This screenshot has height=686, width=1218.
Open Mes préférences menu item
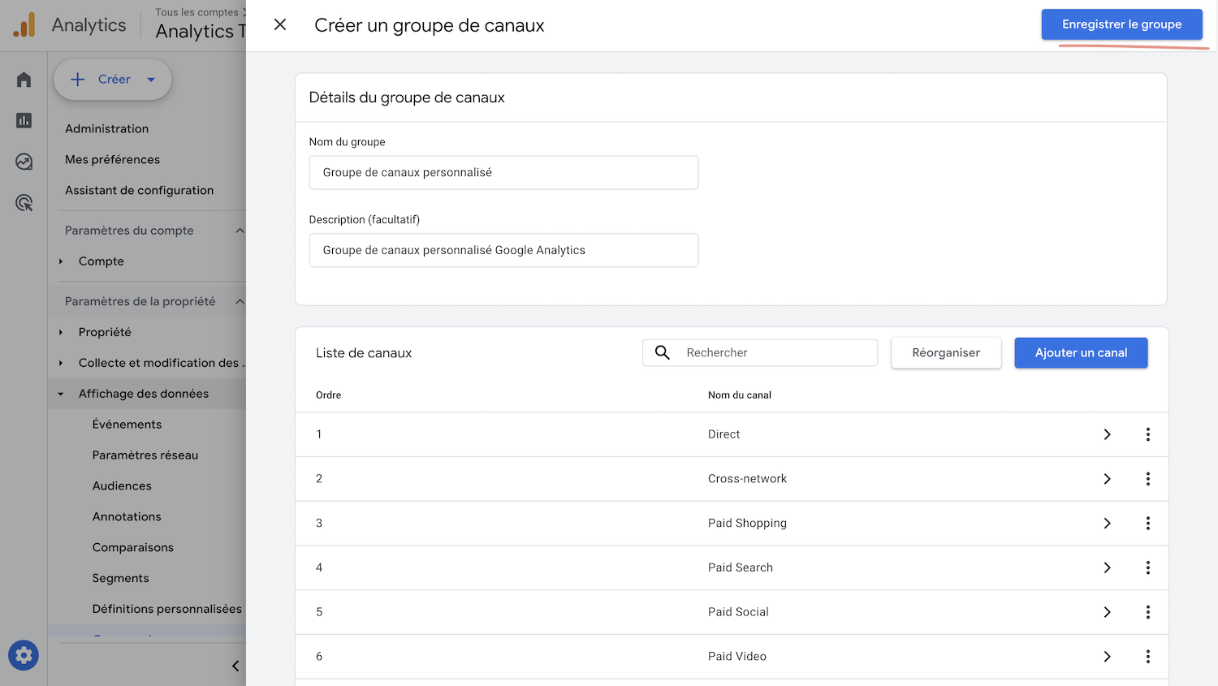click(x=112, y=159)
